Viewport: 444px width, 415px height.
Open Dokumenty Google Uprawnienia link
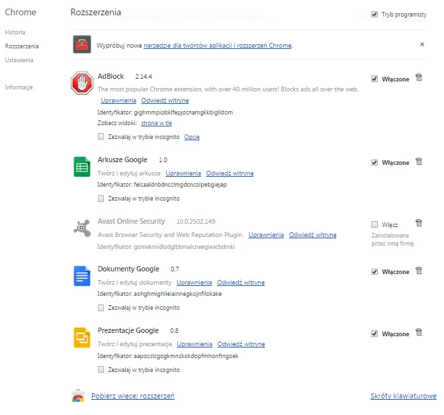coord(195,283)
